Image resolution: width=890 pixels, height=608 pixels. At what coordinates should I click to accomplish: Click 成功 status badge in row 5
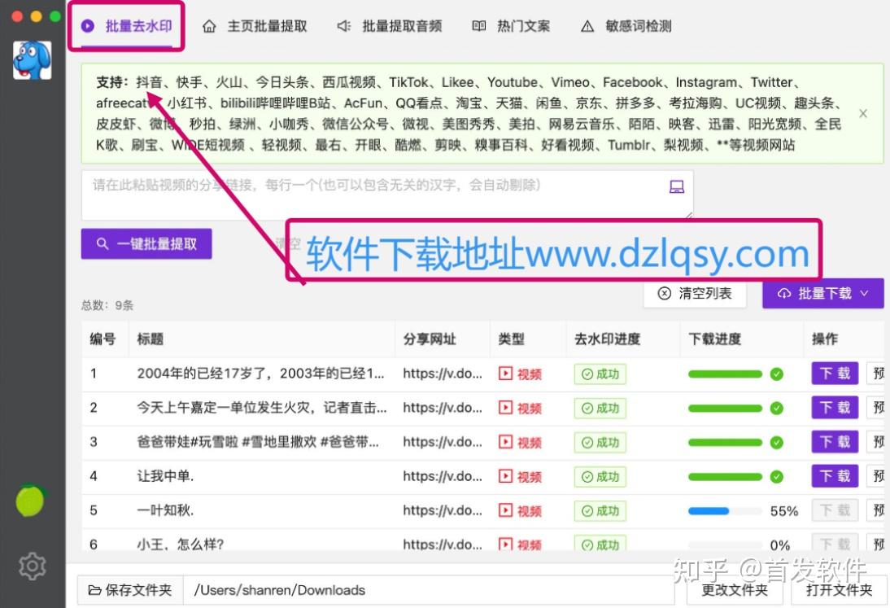pos(600,511)
